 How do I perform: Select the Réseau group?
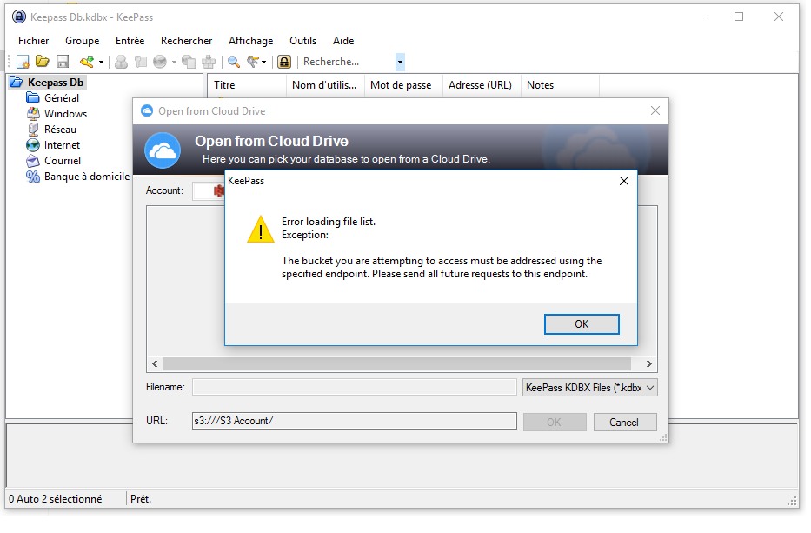click(x=60, y=130)
